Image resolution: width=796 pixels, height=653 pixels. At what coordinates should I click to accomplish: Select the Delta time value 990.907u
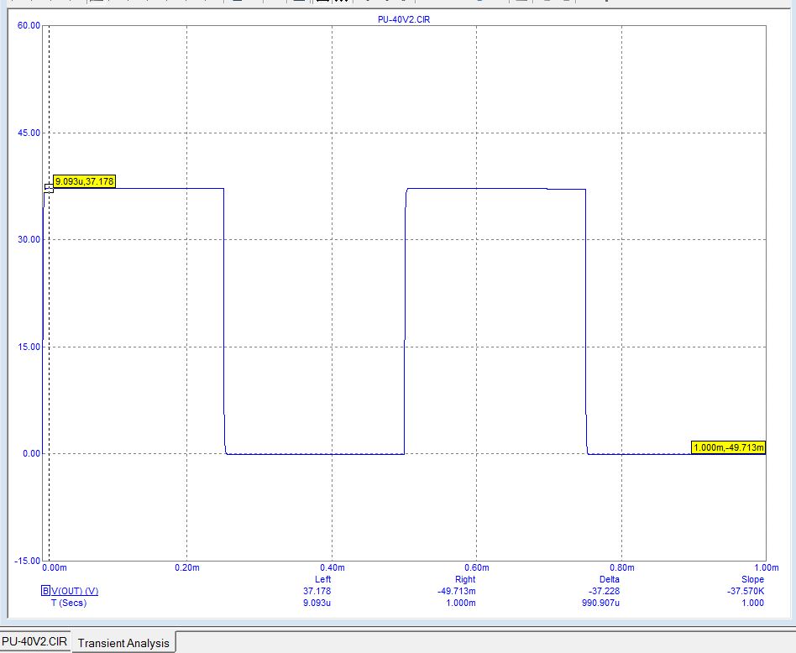pos(600,603)
